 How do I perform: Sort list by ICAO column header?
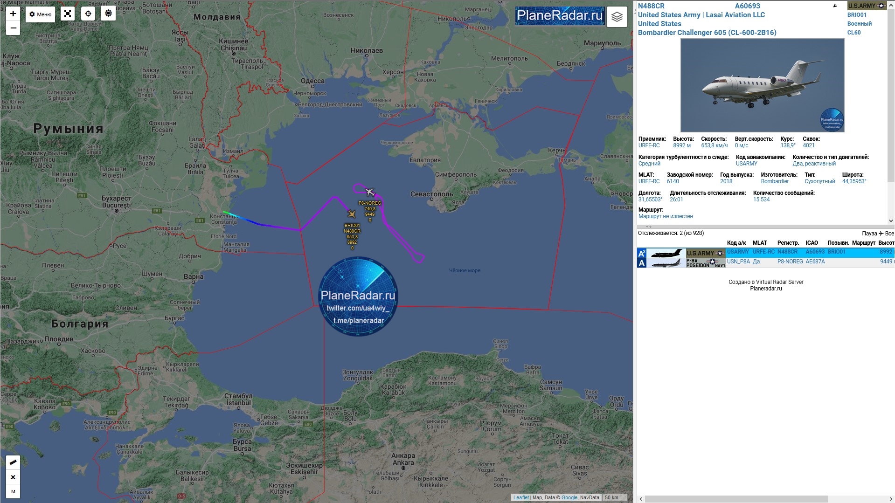[812, 243]
